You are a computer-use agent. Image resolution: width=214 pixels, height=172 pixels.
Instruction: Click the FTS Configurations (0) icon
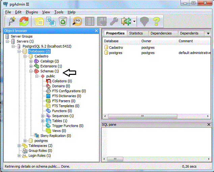tap(49, 91)
